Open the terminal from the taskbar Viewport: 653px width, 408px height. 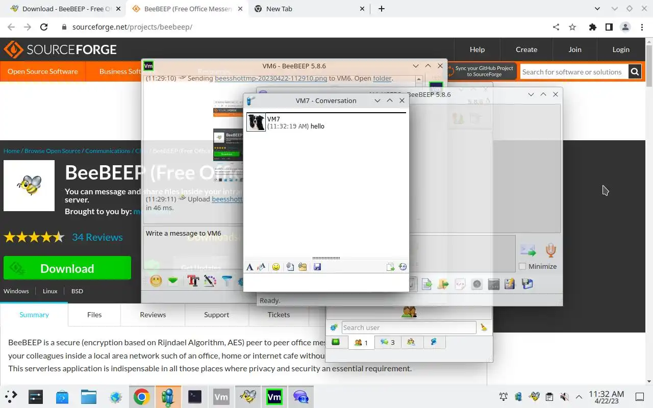pos(195,397)
